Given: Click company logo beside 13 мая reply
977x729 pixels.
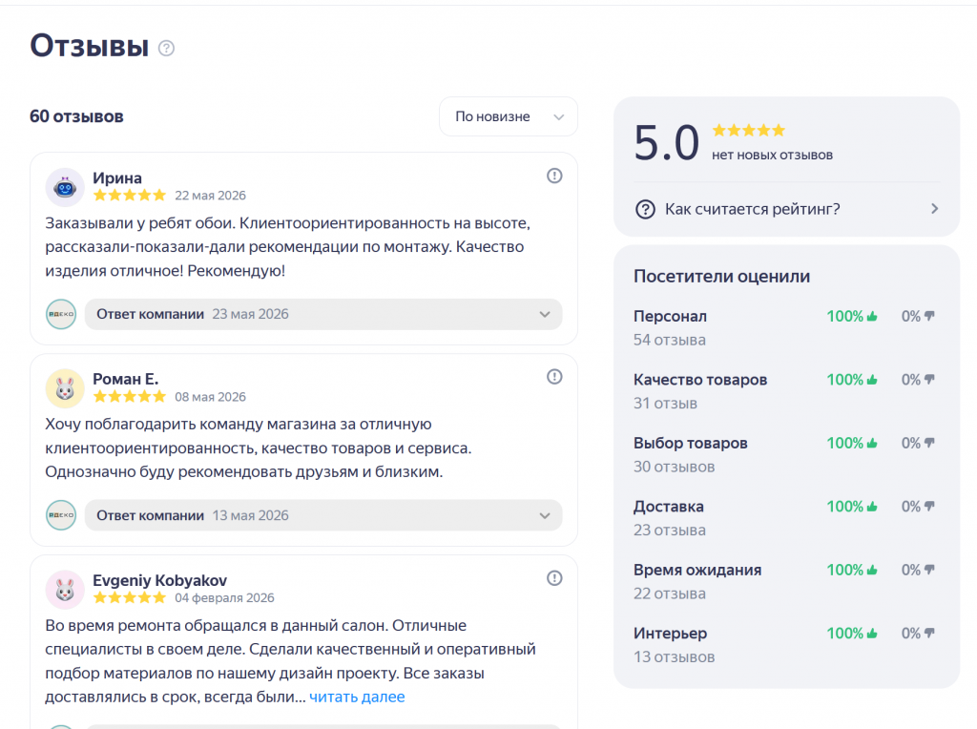Looking at the screenshot, I should (61, 515).
